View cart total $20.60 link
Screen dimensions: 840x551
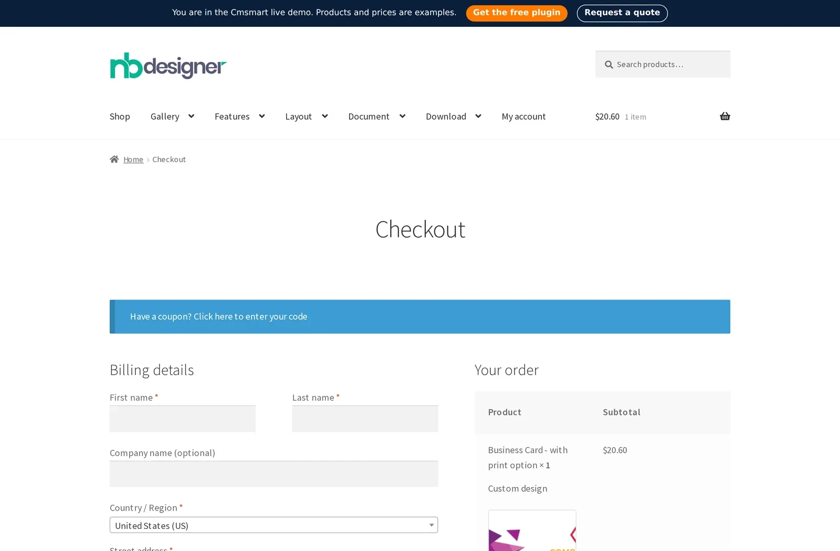tap(607, 116)
